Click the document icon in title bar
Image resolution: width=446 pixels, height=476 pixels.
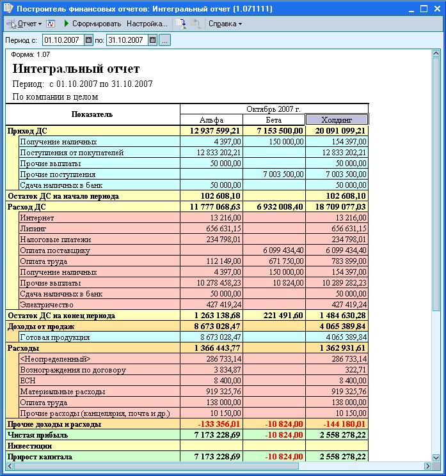pyautogui.click(x=8, y=8)
